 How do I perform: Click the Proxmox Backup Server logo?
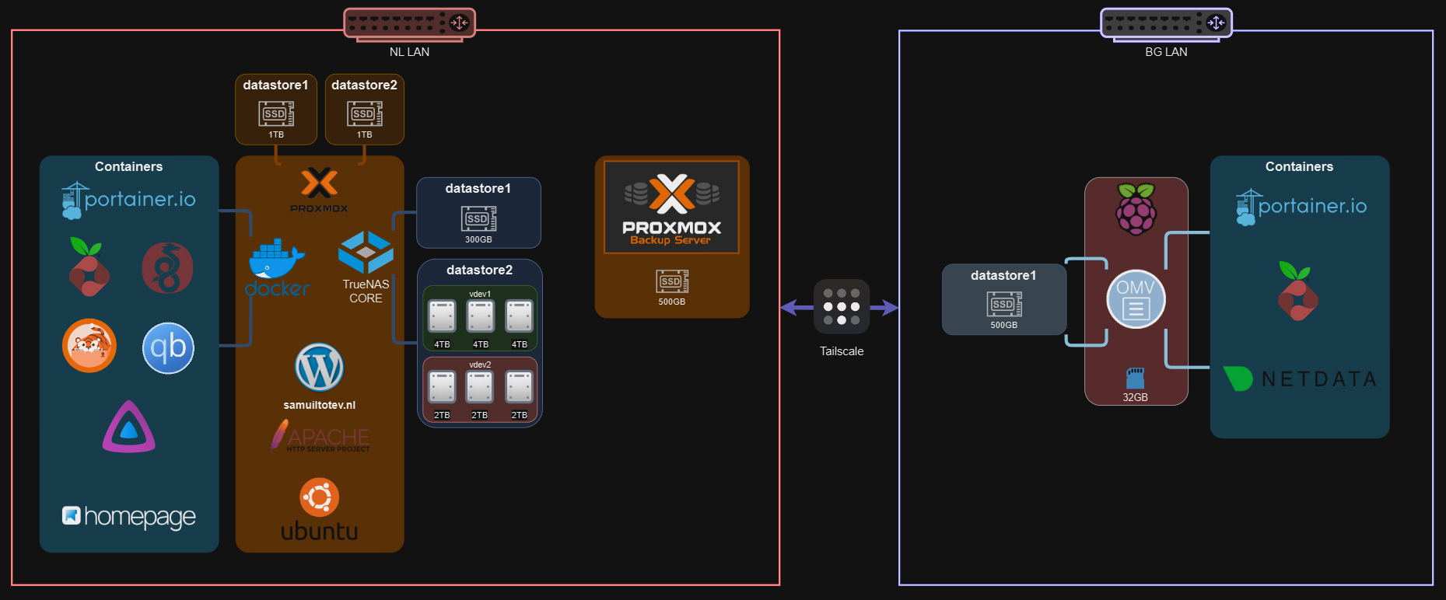(671, 208)
